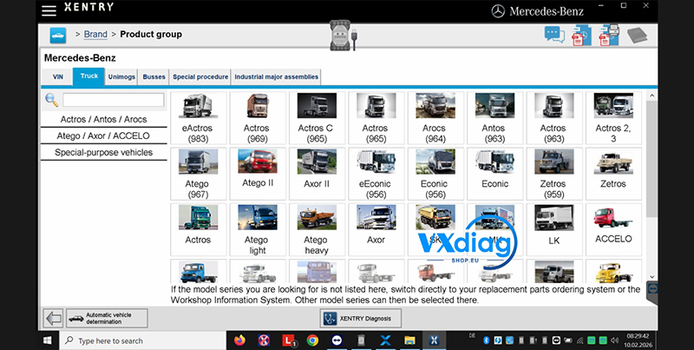Filter by Atego / Axor / ACCELO
This screenshot has width=694, height=350.
click(x=103, y=135)
